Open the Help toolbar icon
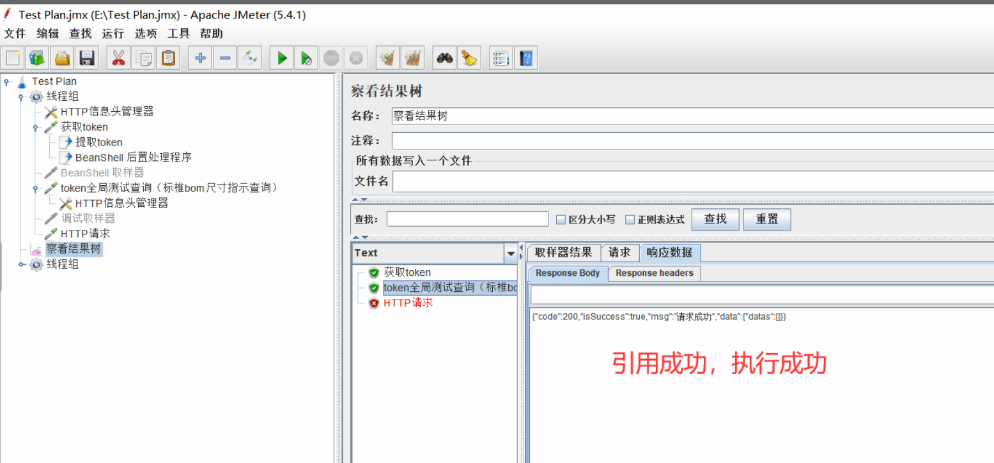 coord(526,58)
